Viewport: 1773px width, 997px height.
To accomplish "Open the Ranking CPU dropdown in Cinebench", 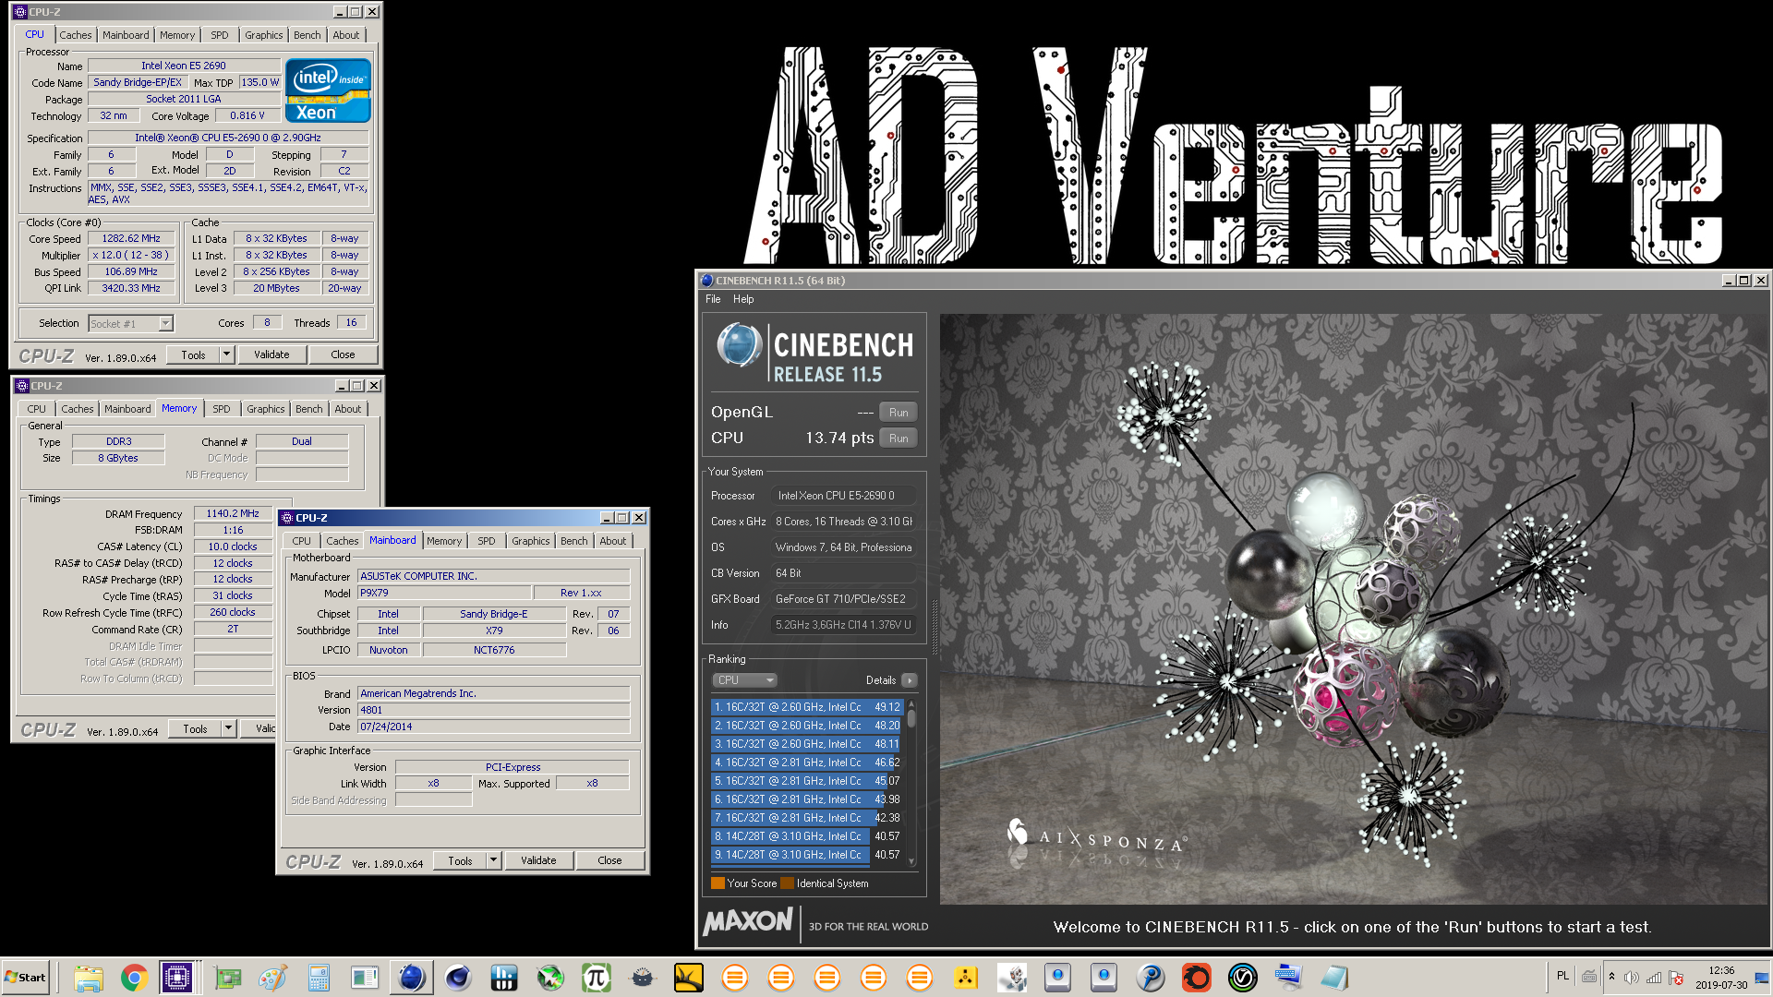I will tap(744, 680).
